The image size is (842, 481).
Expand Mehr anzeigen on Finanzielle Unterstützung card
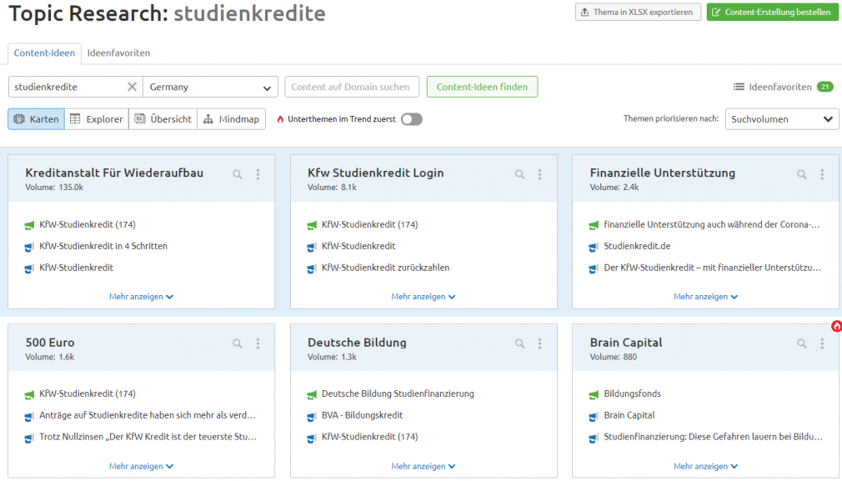pyautogui.click(x=705, y=296)
